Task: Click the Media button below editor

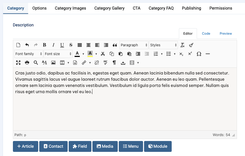Action: (x=105, y=146)
